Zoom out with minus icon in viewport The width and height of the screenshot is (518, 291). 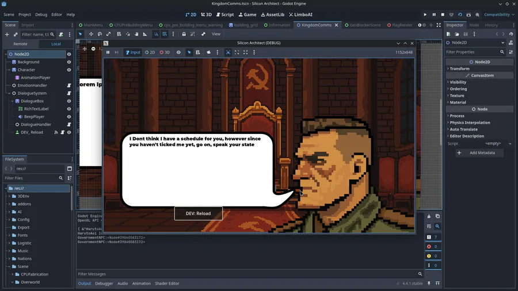pyautogui.click(x=93, y=49)
